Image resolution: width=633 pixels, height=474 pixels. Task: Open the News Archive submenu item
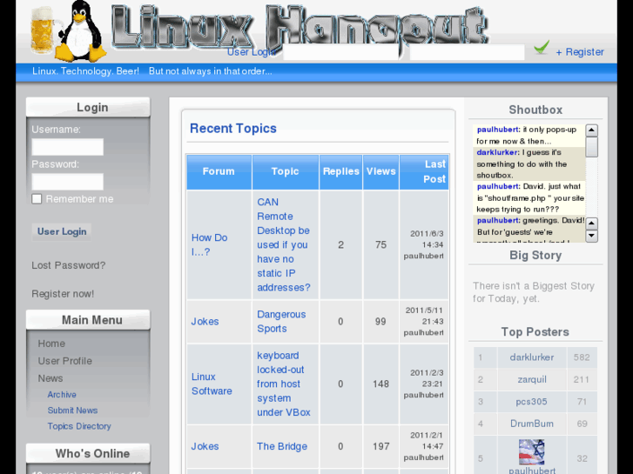[x=62, y=395]
